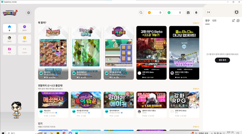Click the 클래식 타워 디펜스 creator avatar on the featured card

(172, 73)
